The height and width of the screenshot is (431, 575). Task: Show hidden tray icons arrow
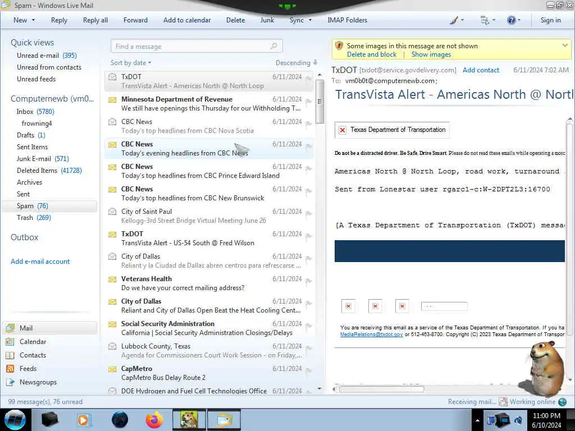(x=477, y=420)
